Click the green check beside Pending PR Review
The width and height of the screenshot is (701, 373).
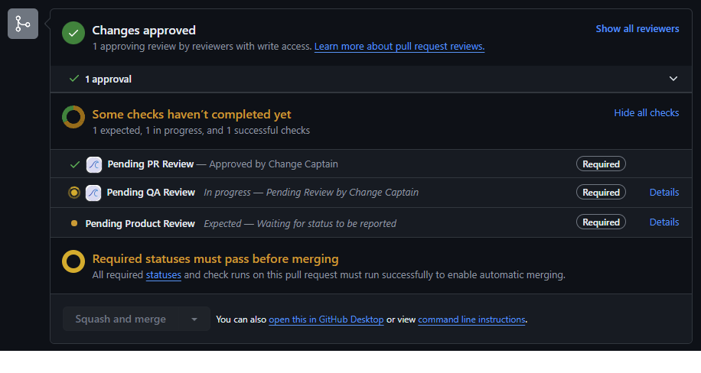[x=74, y=164]
